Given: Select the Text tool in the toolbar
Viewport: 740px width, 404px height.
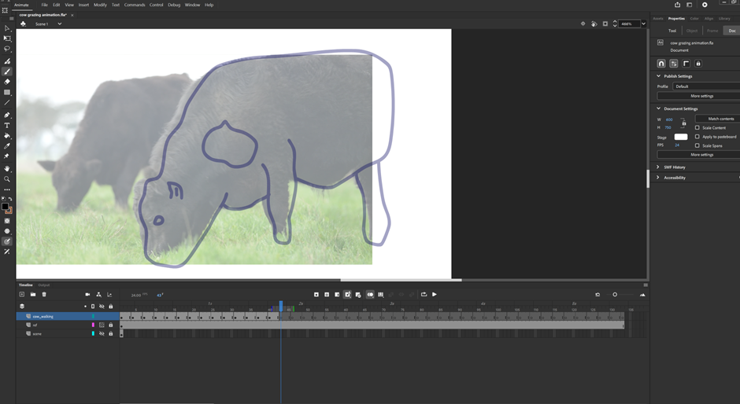Looking at the screenshot, I should pyautogui.click(x=7, y=126).
